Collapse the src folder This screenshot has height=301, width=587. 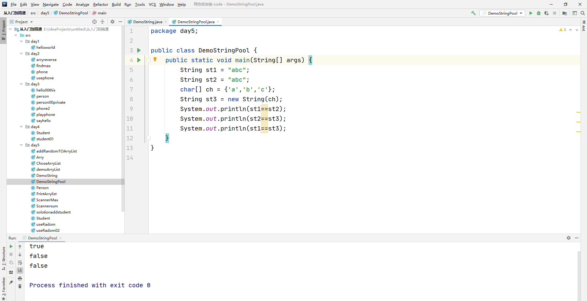(x=16, y=35)
